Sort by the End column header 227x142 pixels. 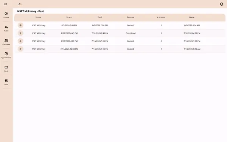click(100, 17)
